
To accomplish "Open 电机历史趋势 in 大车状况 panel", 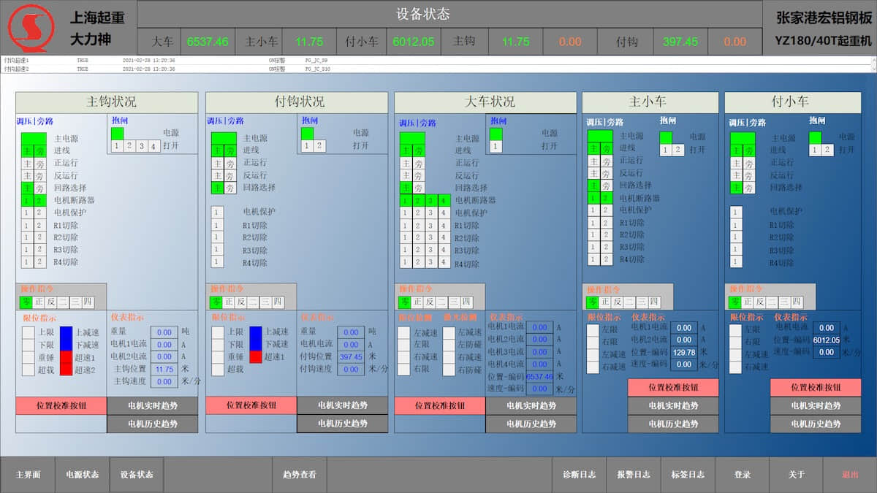I will tap(531, 424).
